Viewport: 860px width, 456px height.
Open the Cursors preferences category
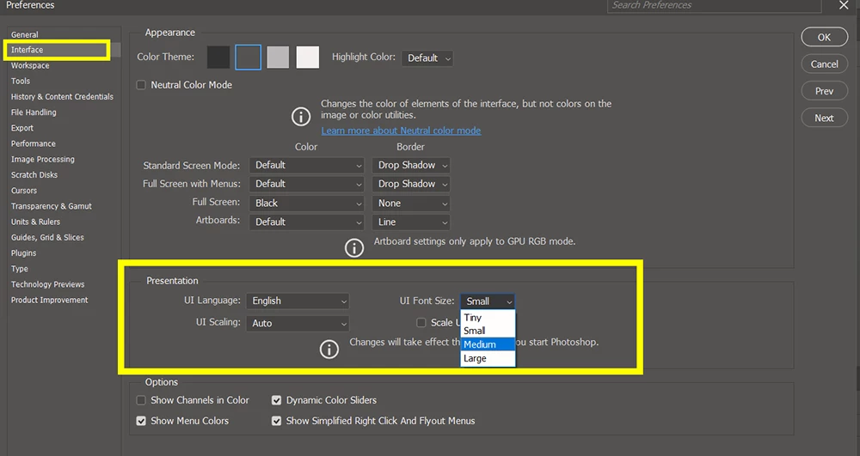24,191
